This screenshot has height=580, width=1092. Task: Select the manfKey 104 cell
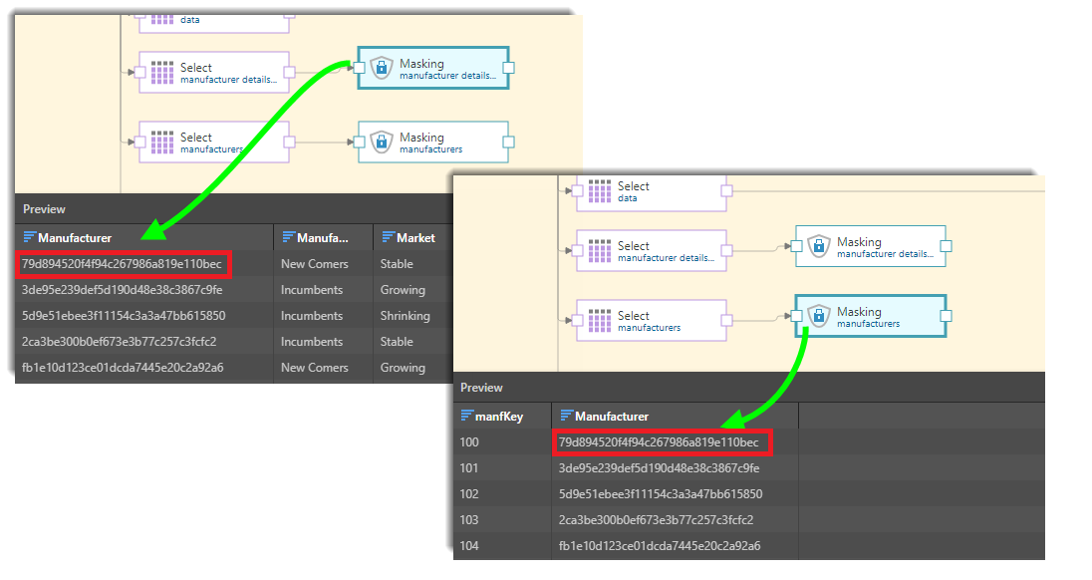click(469, 545)
